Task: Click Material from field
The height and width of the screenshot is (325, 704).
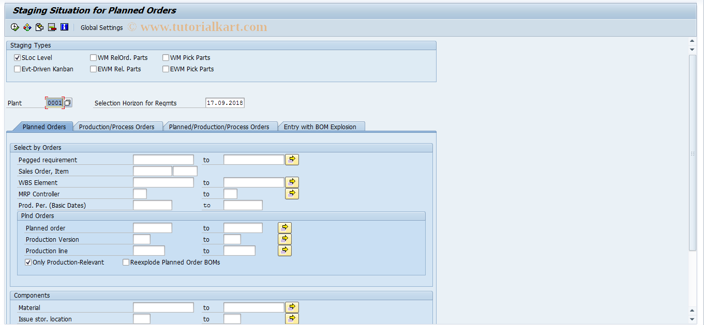Action: (163, 307)
